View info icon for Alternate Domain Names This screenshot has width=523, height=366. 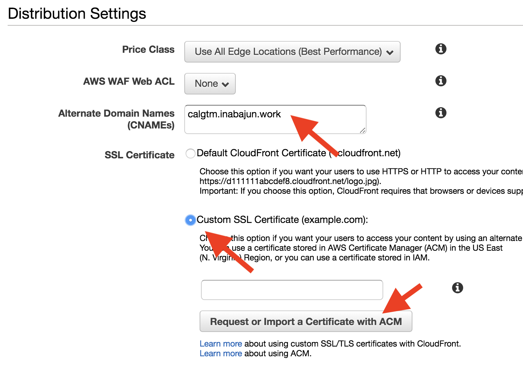coord(441,113)
